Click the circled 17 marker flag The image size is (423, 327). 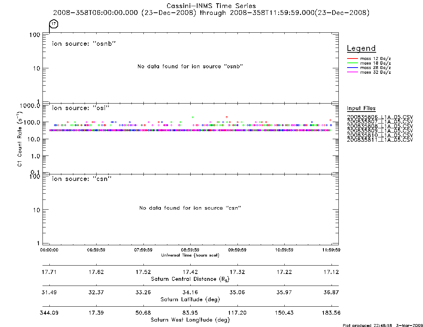tap(54, 24)
